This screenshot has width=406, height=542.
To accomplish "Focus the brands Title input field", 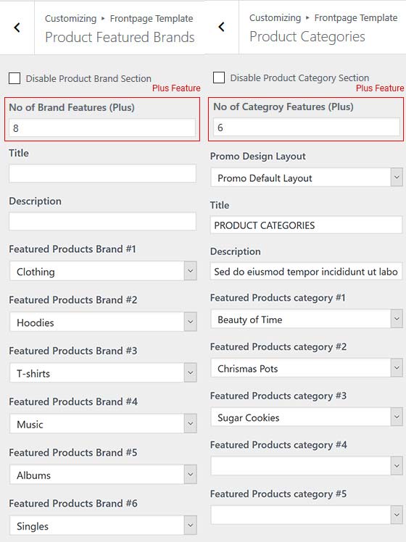I will 102,173.
